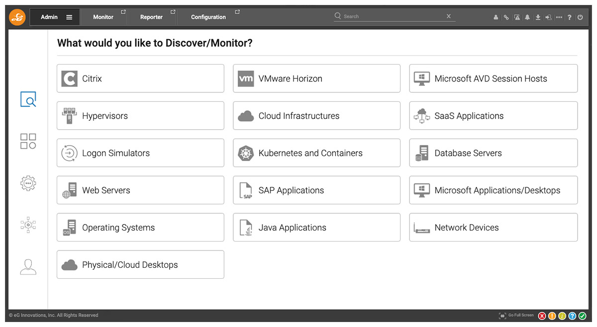Choose Kubernetes and Containers tile
Screen dimensions: 597x327
coord(316,153)
